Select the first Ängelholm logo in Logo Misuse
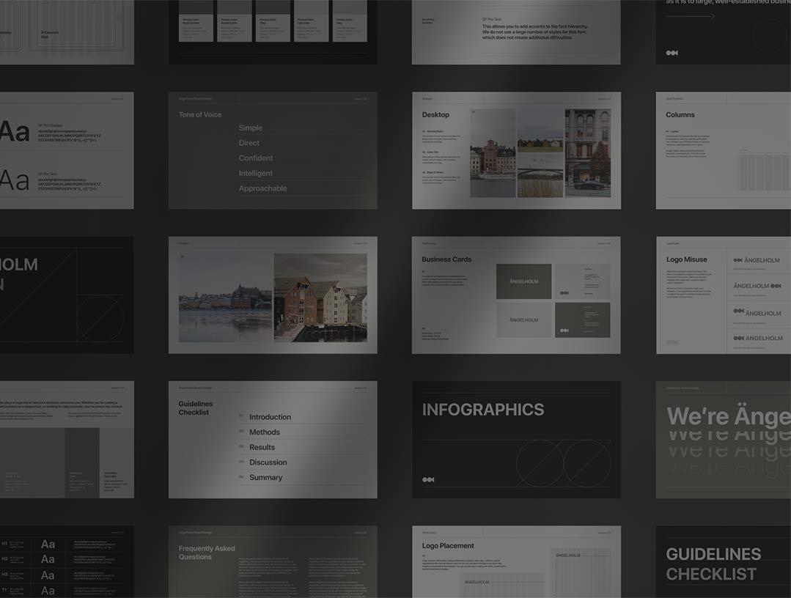Image resolution: width=791 pixels, height=598 pixels. [x=757, y=260]
